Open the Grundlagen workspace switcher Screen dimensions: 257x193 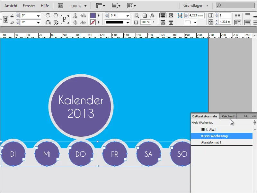click(x=196, y=5)
